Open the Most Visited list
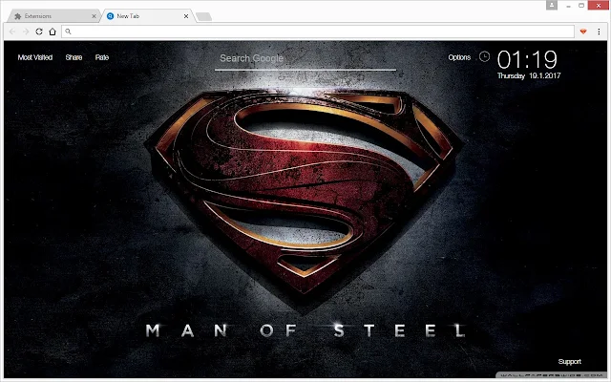The height and width of the screenshot is (382, 611). [x=35, y=57]
